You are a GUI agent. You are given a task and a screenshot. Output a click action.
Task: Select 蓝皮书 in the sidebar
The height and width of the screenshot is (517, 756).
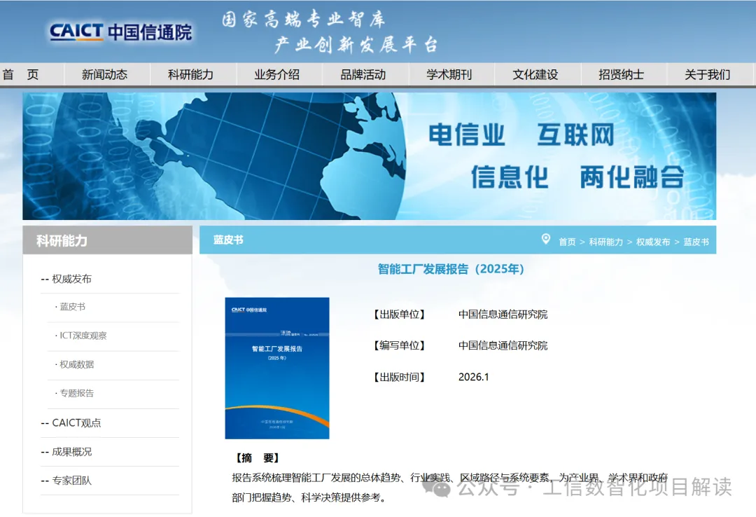[72, 307]
